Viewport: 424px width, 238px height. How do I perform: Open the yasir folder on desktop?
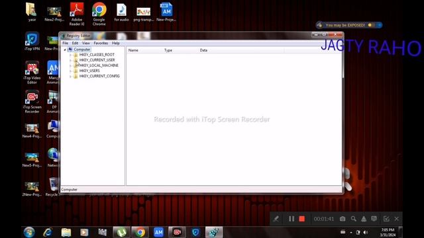click(32, 11)
